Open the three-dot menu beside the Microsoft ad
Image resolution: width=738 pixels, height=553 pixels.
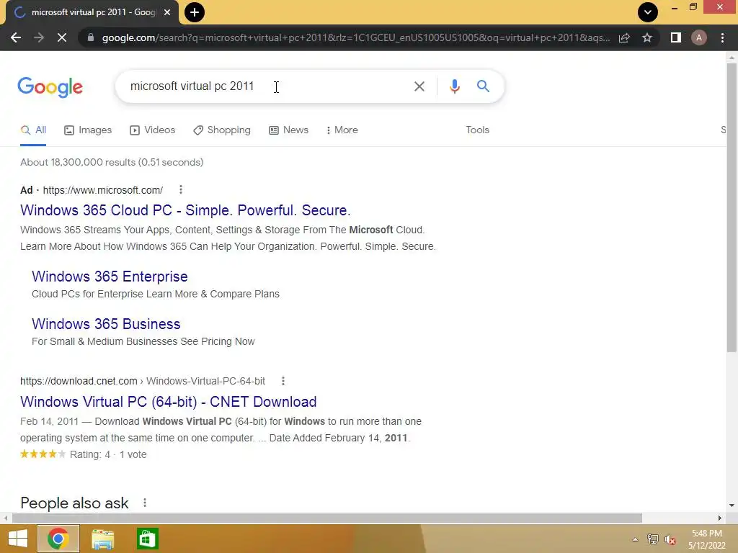point(181,189)
